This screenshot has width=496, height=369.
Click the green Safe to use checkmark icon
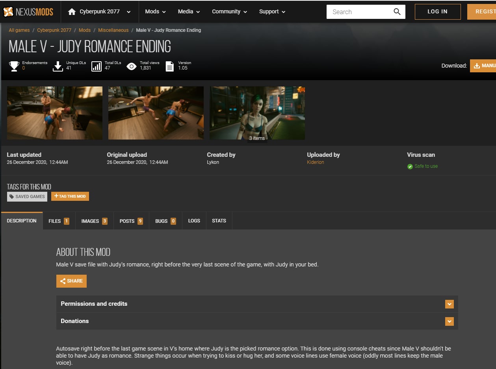[410, 167]
